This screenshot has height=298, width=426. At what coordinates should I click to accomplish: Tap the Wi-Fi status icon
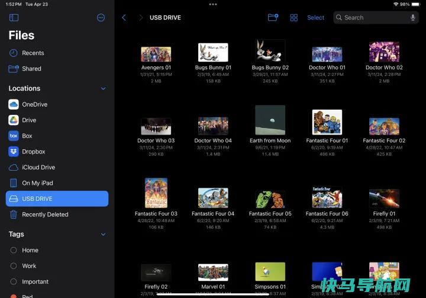396,4
